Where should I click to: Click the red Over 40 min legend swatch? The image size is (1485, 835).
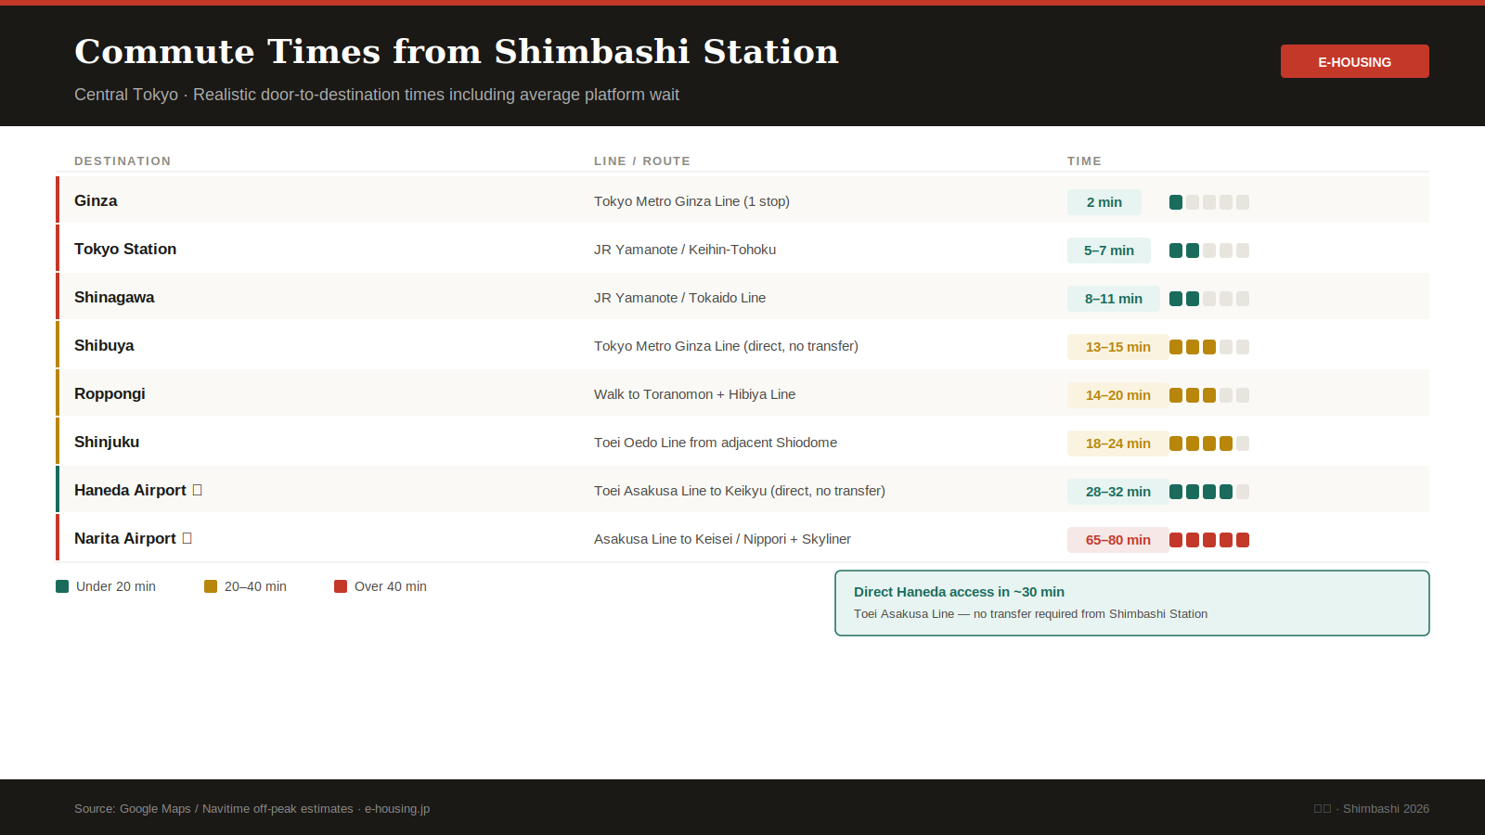(341, 586)
